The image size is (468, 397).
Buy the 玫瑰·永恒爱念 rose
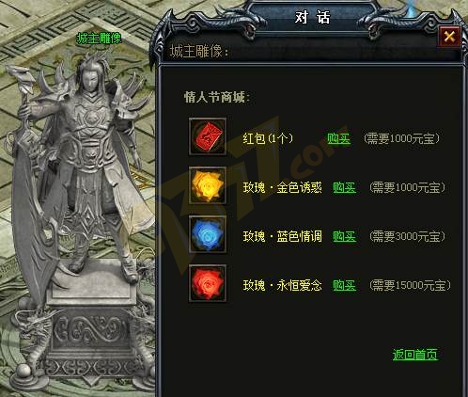pyautogui.click(x=344, y=285)
